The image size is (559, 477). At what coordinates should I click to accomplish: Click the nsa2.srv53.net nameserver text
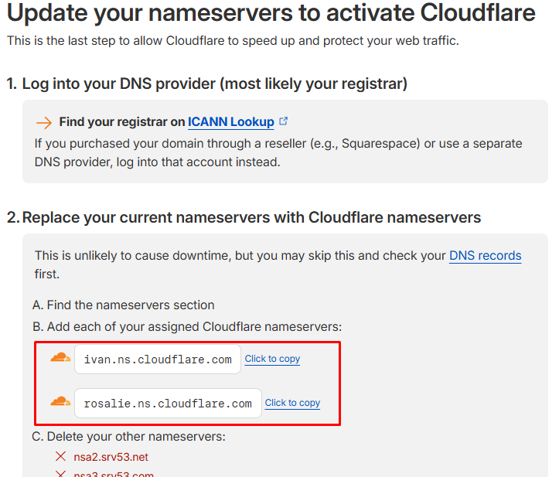pyautogui.click(x=111, y=457)
